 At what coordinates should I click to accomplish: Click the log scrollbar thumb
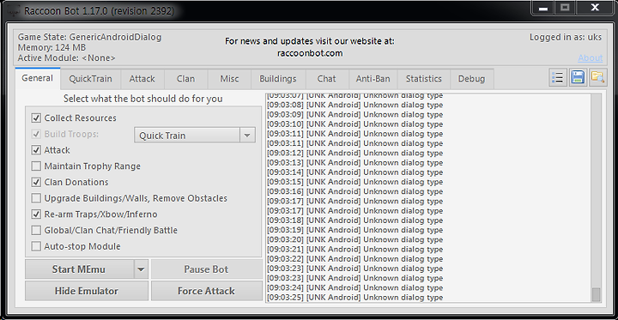pos(597,294)
